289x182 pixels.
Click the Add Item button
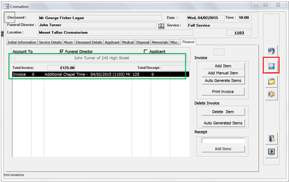(223, 66)
